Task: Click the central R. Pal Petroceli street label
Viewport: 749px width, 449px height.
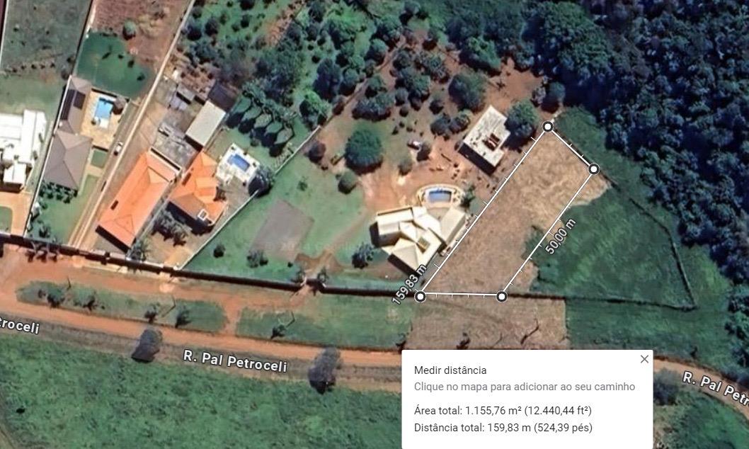Action: coord(235,362)
